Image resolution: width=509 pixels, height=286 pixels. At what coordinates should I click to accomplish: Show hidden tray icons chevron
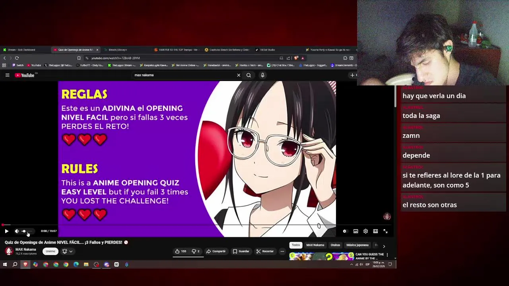[351, 265]
